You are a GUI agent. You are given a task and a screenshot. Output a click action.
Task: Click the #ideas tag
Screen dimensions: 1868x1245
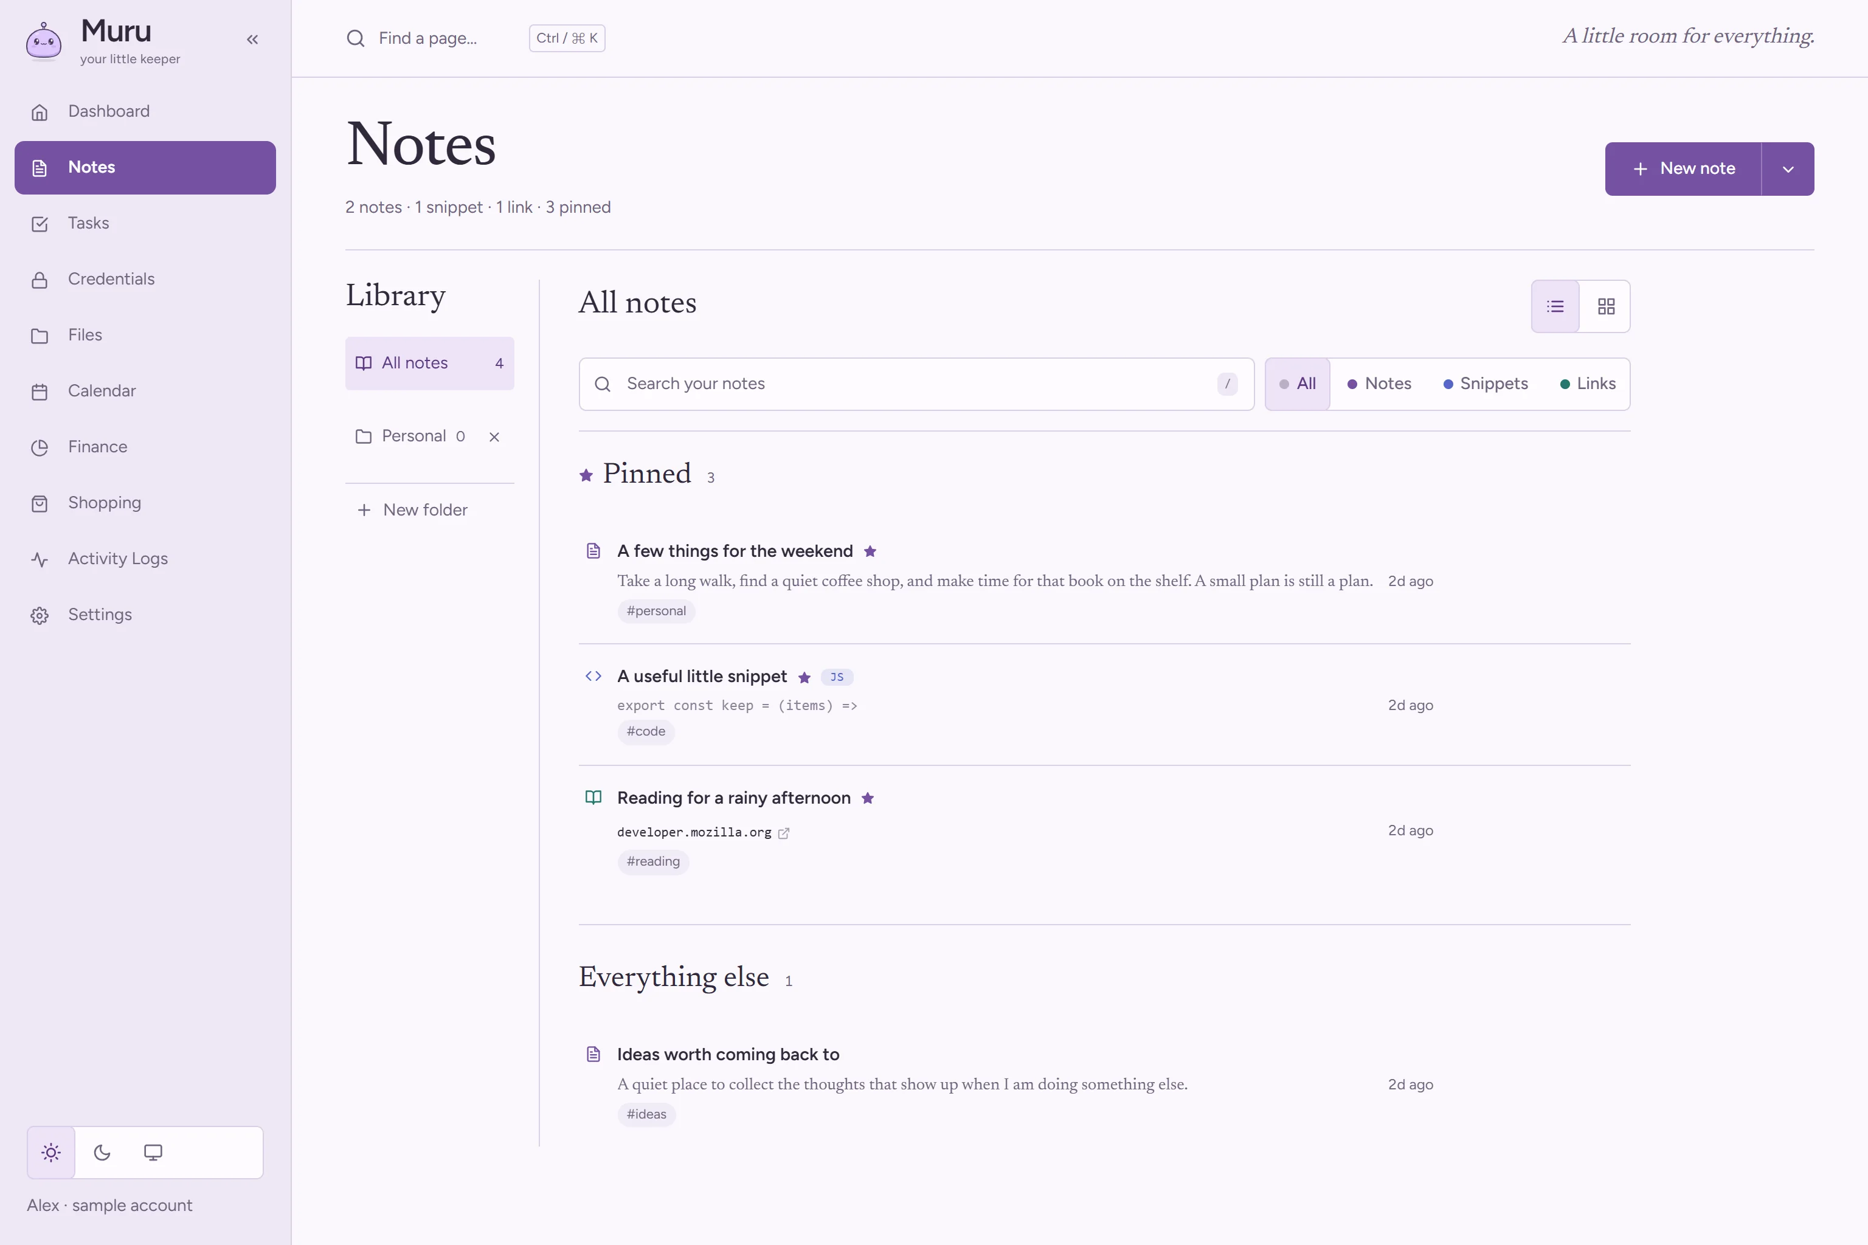646,1115
